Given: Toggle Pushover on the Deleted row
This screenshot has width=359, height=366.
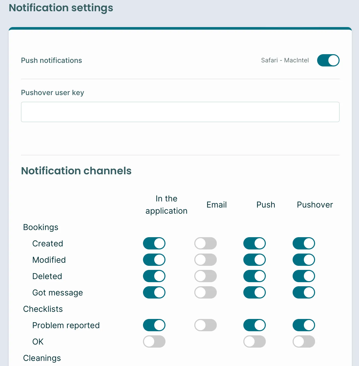Looking at the screenshot, I should (x=304, y=276).
